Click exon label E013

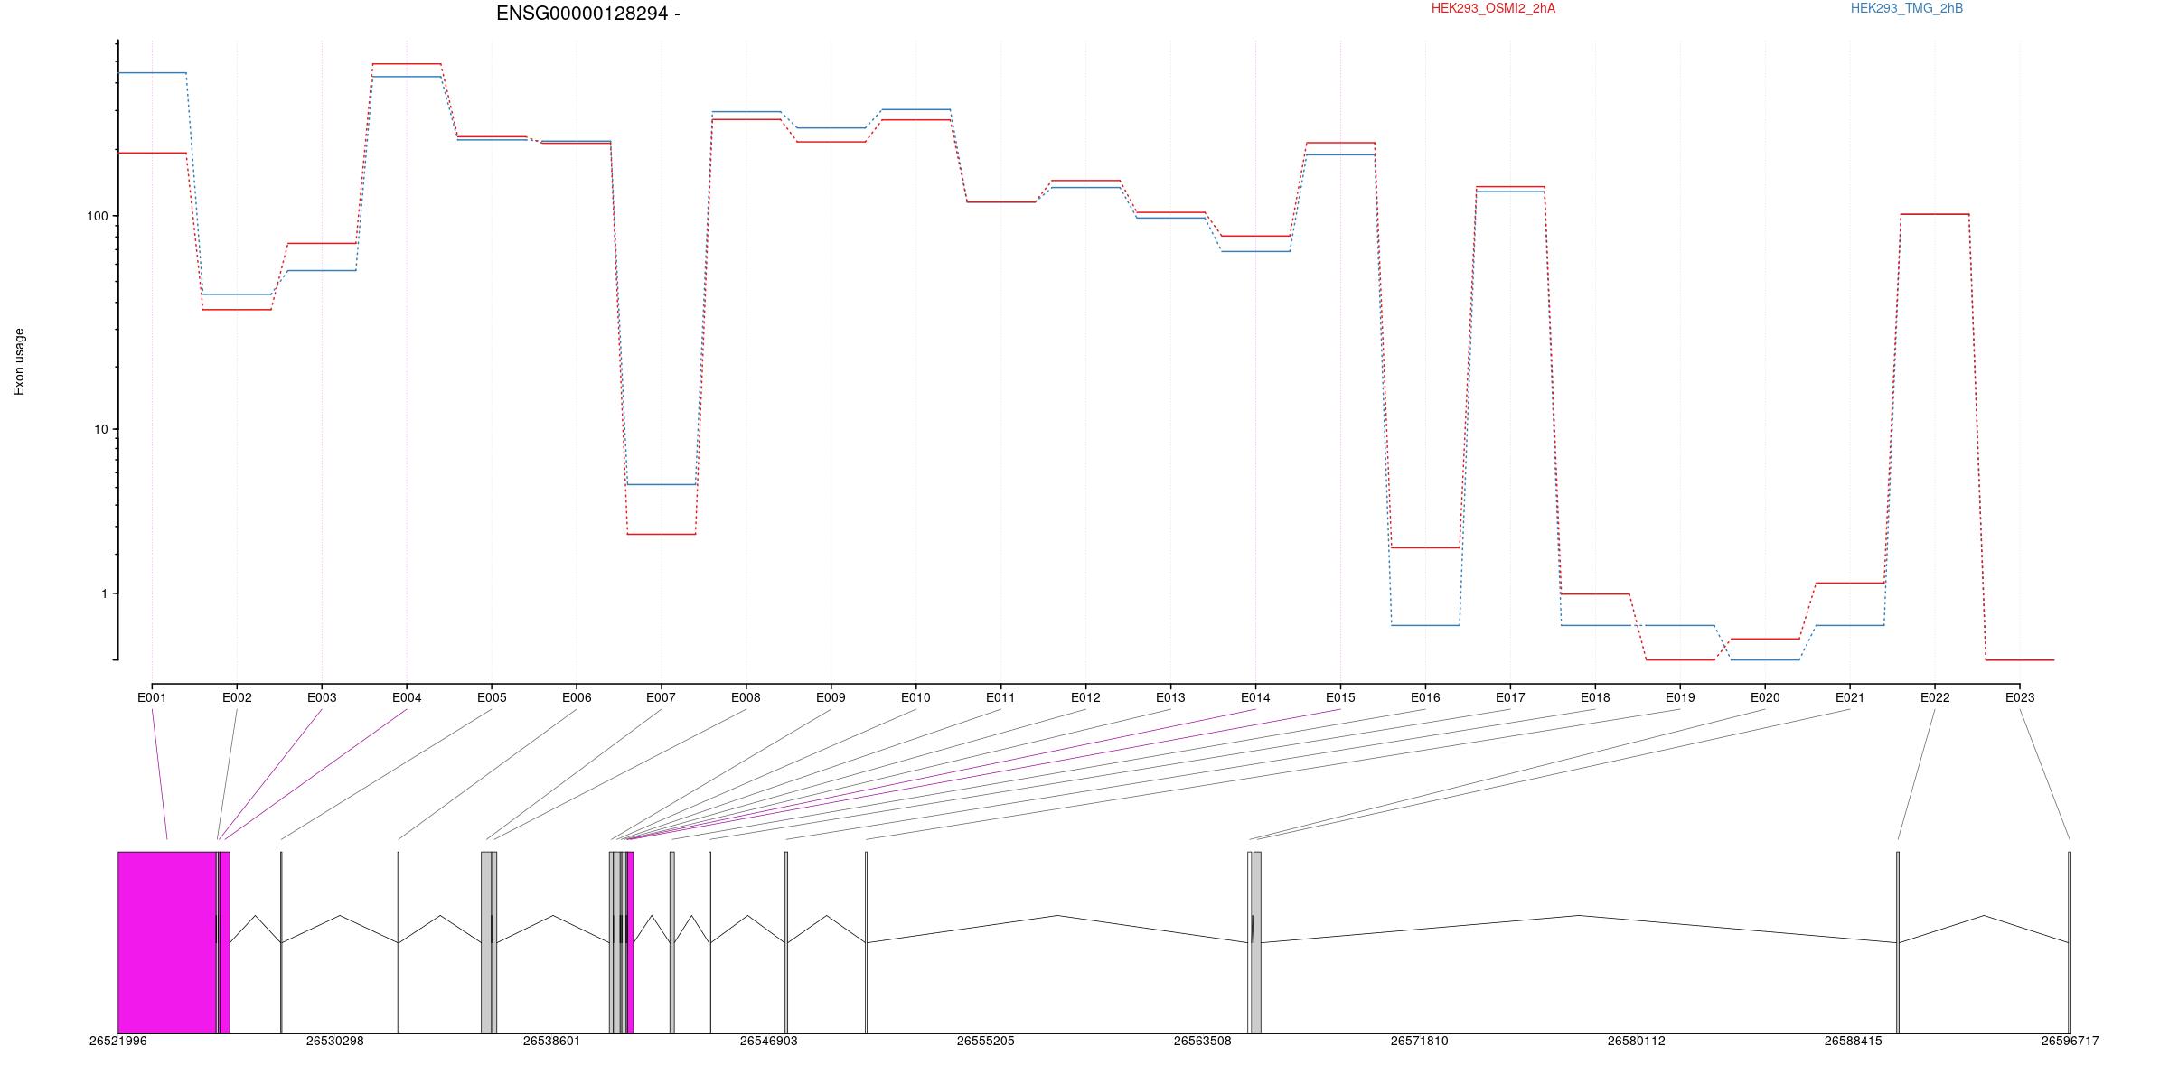(x=1170, y=697)
